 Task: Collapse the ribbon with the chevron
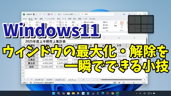click(x=146, y=34)
